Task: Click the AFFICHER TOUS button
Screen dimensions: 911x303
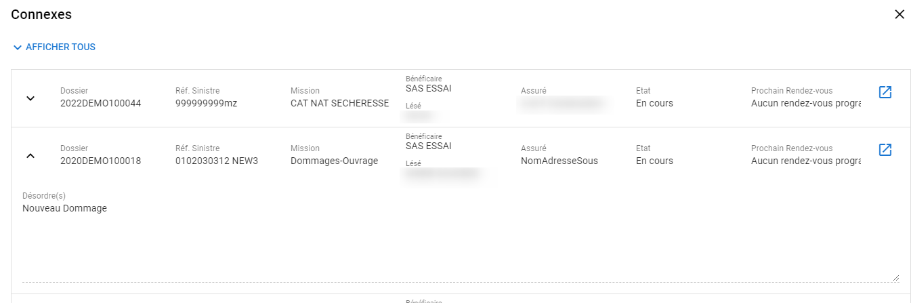Action: tap(54, 47)
